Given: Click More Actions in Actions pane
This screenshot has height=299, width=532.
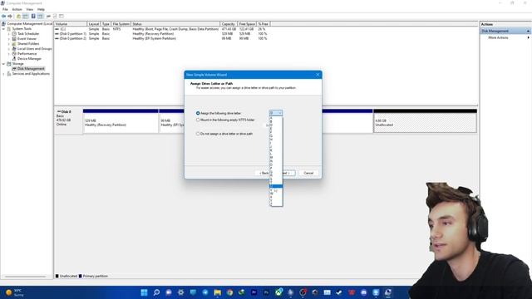Looking at the screenshot, I should [x=498, y=37].
